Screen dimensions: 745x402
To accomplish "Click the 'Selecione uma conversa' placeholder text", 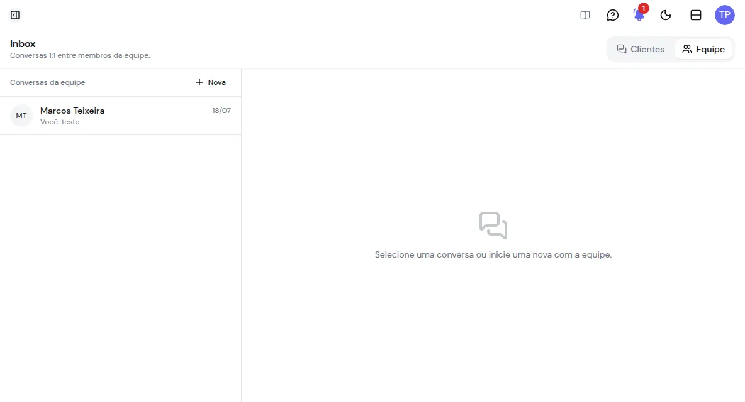I will tap(493, 254).
